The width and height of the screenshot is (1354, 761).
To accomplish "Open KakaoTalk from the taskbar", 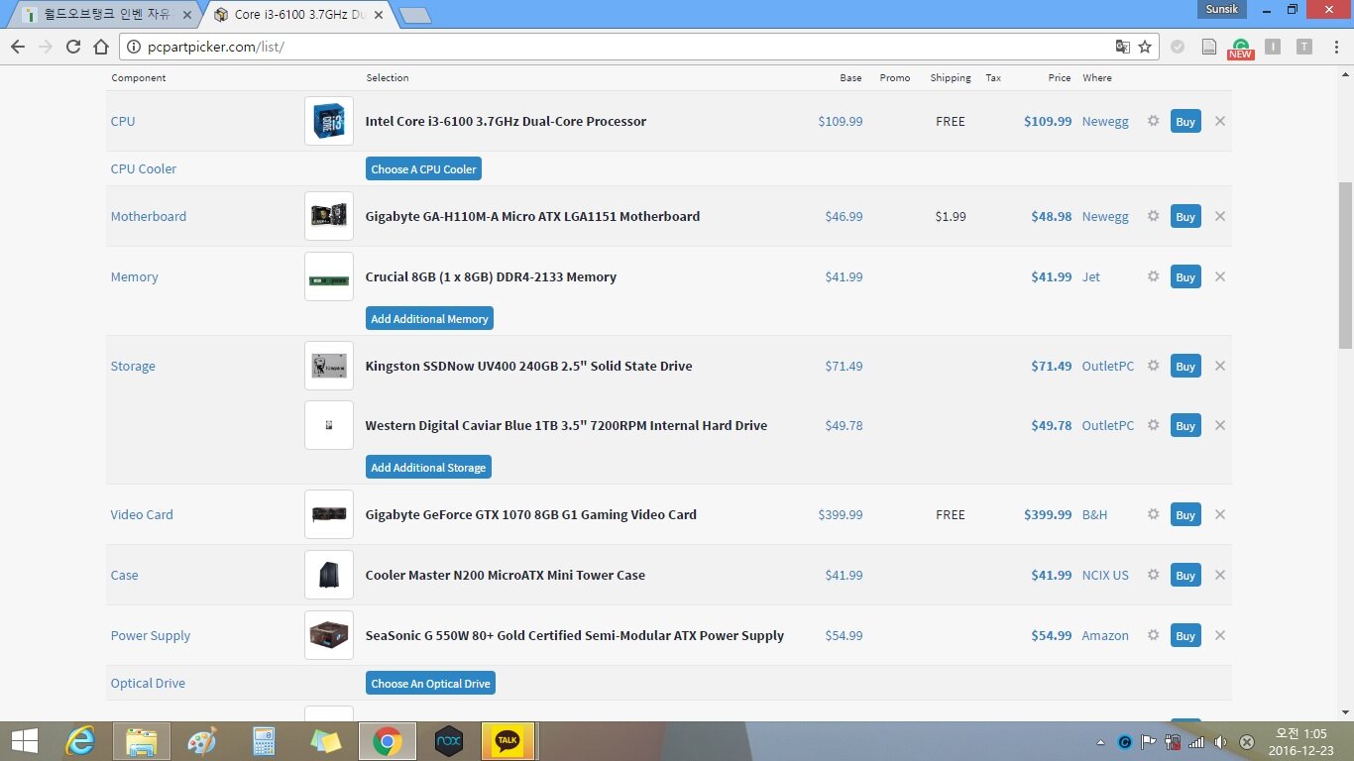I will point(508,740).
